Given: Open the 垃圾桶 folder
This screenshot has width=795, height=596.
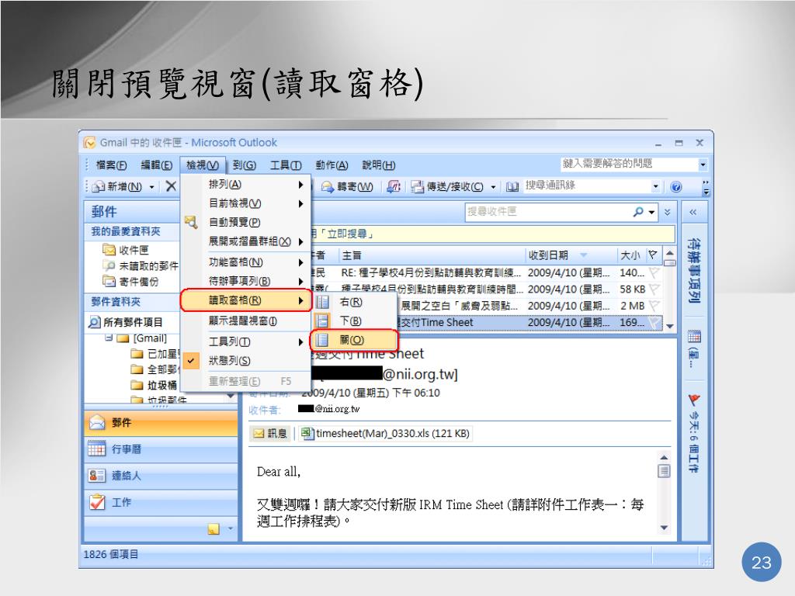Looking at the screenshot, I should click(x=154, y=385).
